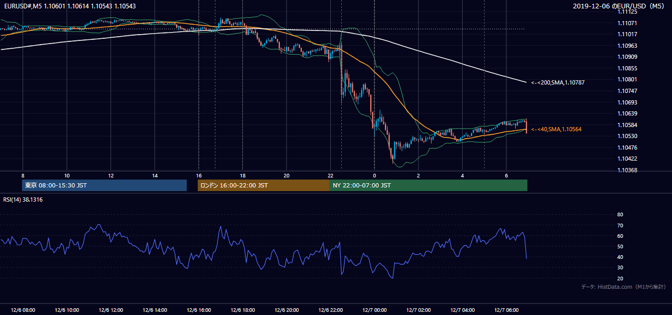This screenshot has width=672, height=315.
Task: Click price axis value 1.10368
Action: (628, 170)
